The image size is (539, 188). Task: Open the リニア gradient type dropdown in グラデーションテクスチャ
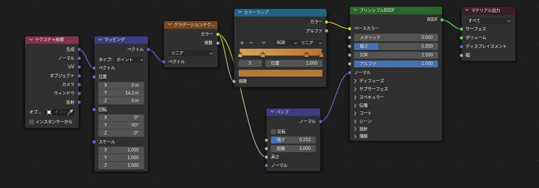pos(190,53)
